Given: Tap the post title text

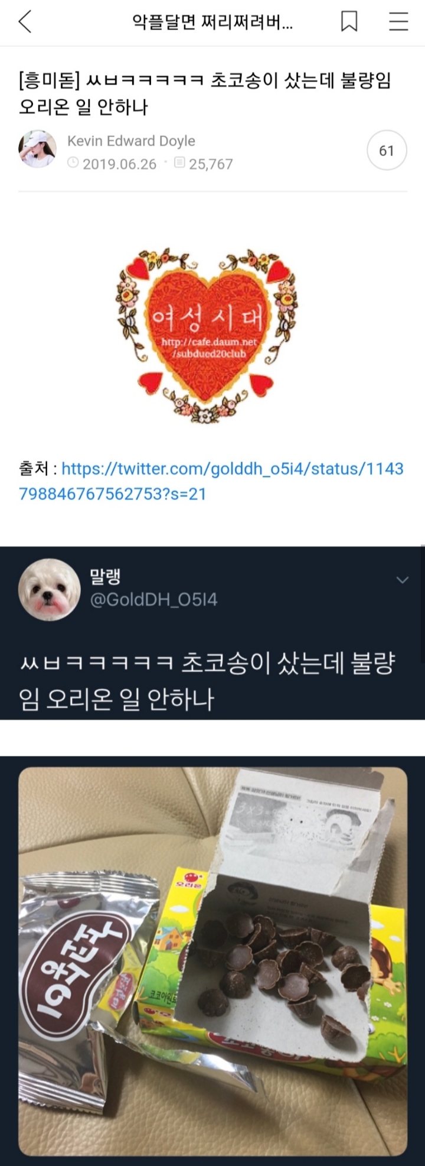Looking at the screenshot, I should pos(205,93).
